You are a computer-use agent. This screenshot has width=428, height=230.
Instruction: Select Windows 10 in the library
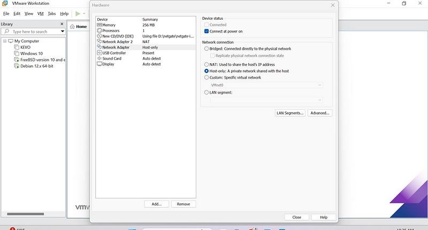pos(32,53)
